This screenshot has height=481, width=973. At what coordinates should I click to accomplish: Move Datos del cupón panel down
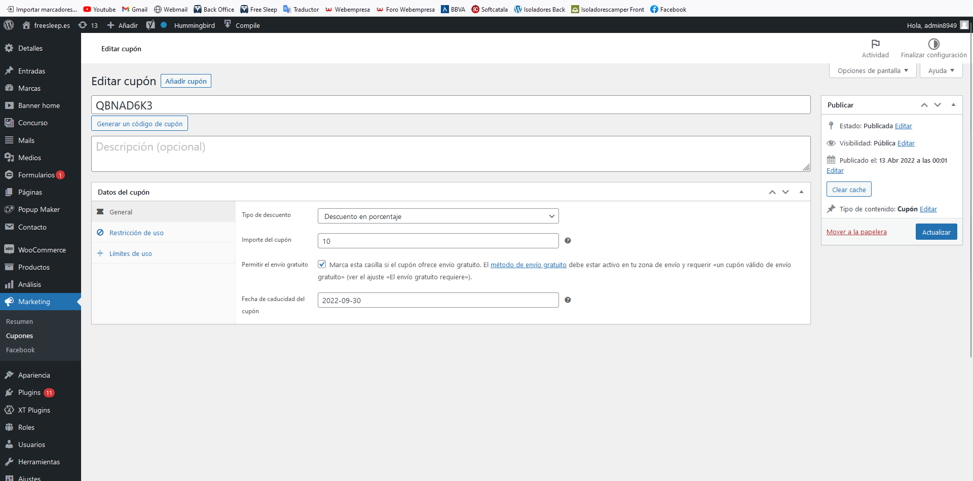tap(785, 192)
